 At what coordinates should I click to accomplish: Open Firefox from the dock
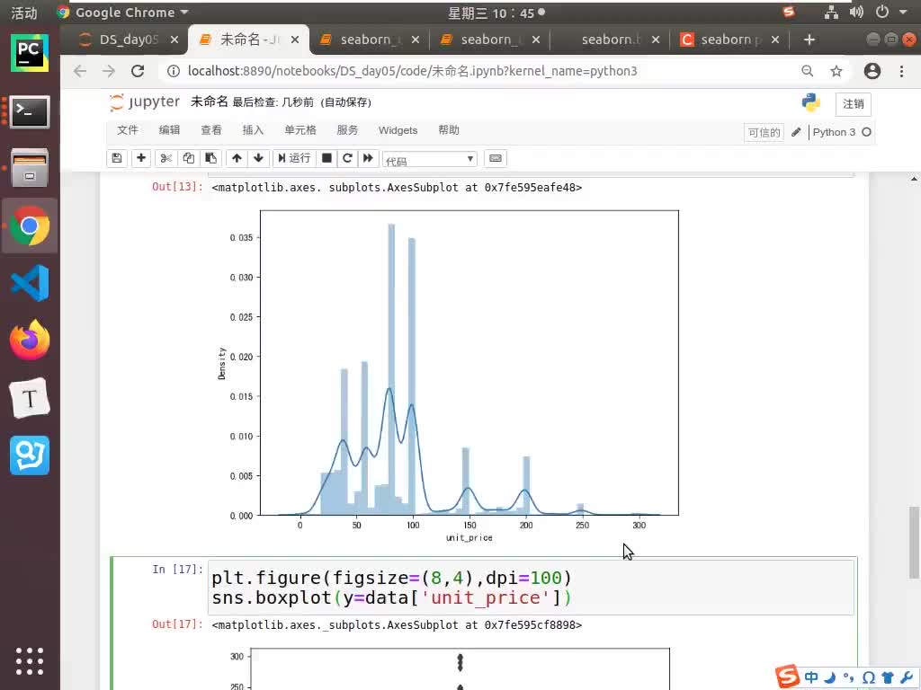point(30,341)
